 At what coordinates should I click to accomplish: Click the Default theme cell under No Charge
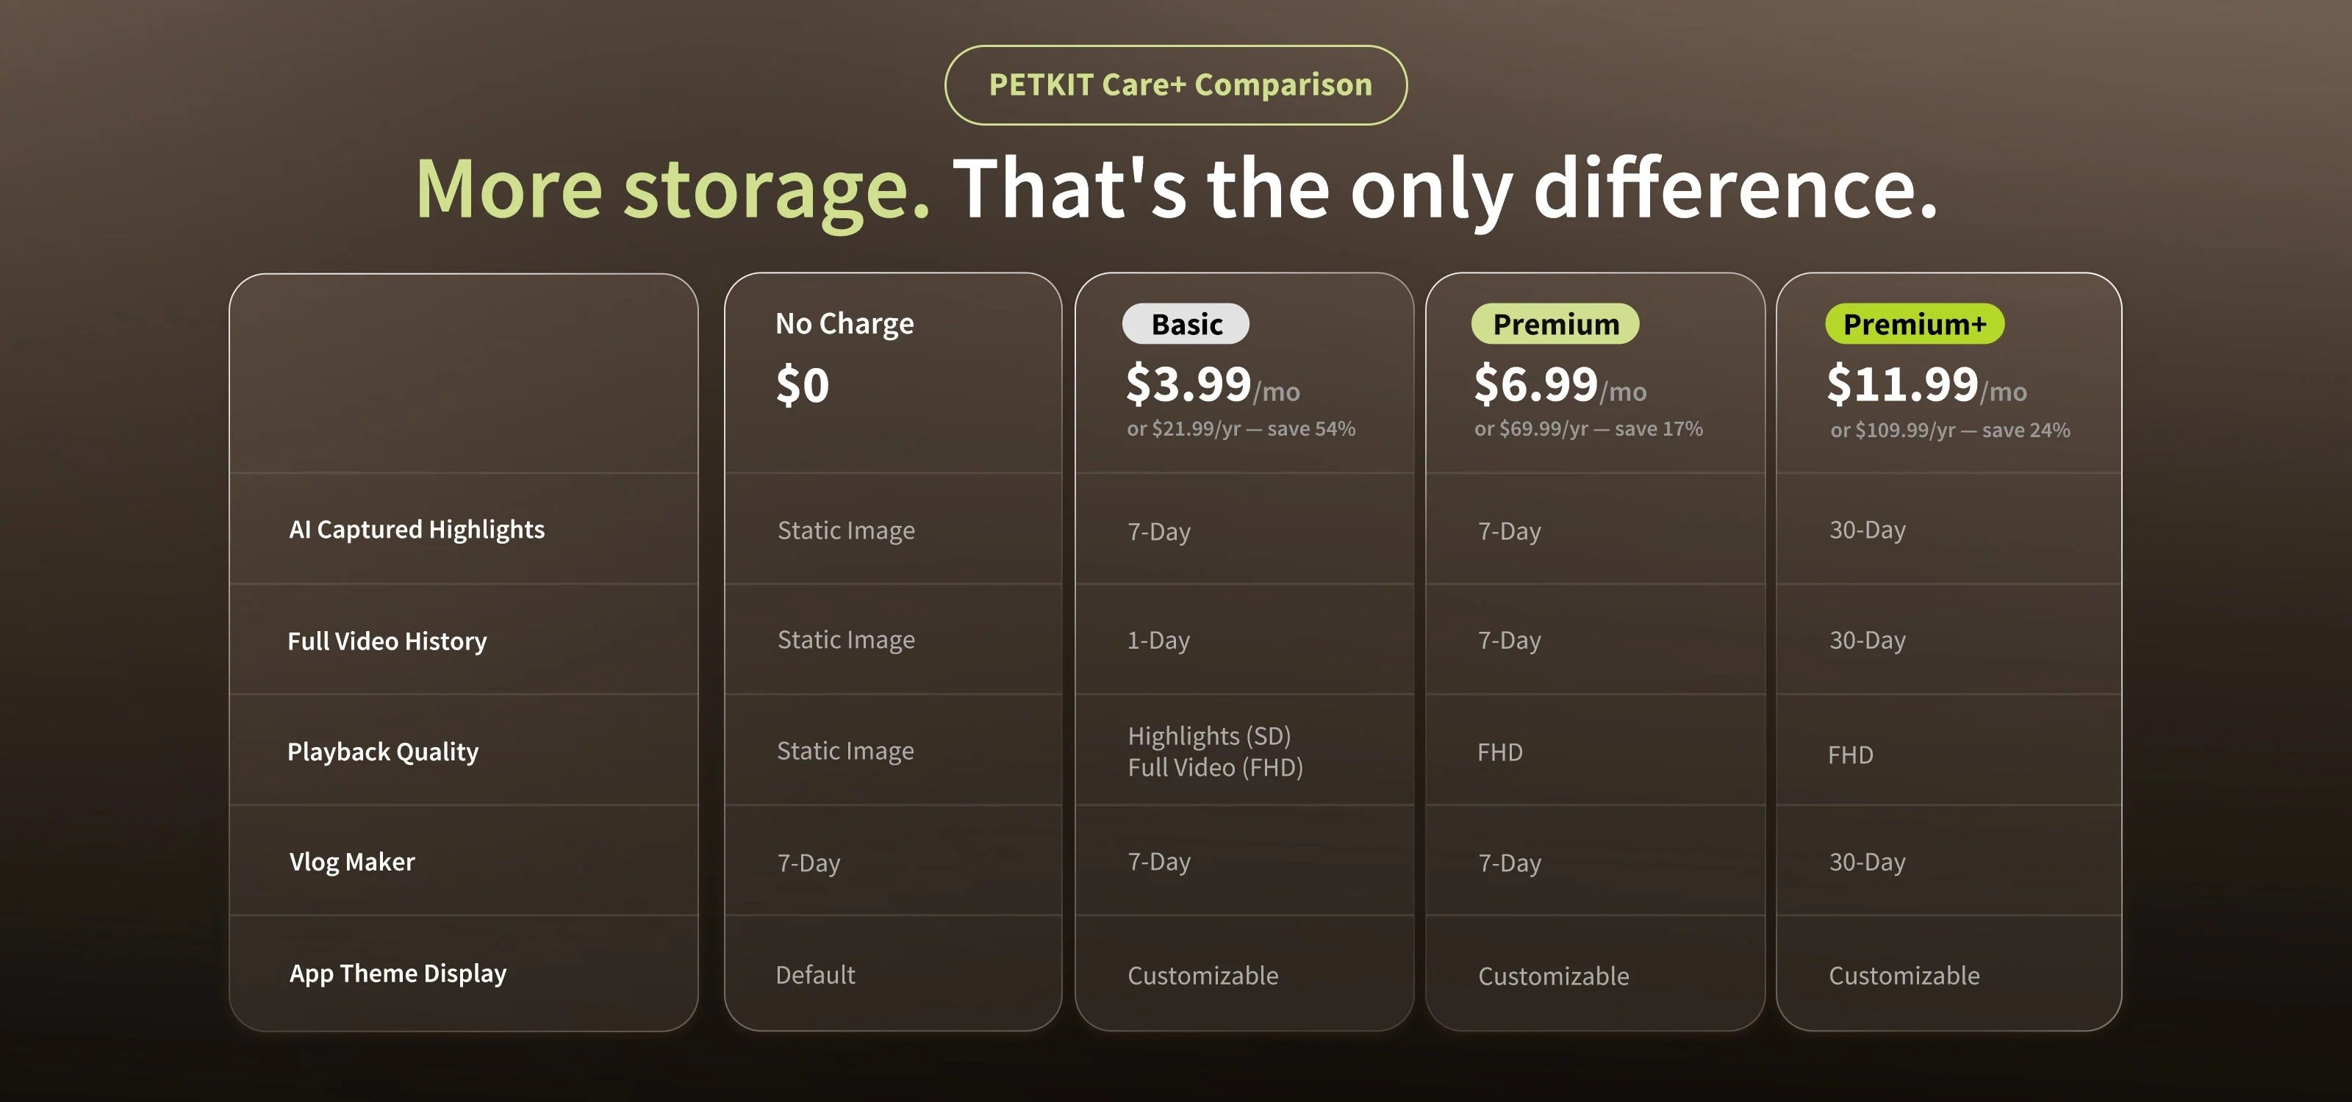[815, 975]
